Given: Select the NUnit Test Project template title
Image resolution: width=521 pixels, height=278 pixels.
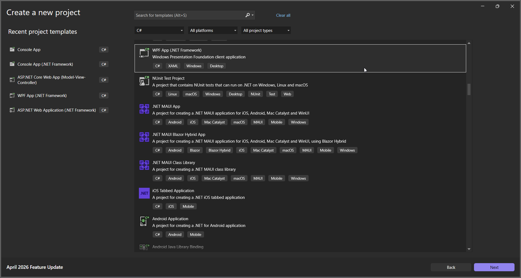Looking at the screenshot, I should [x=168, y=78].
